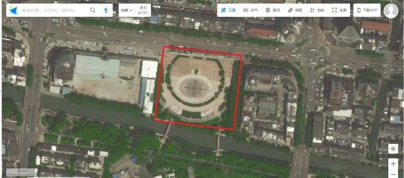Click inside the red-outlined plaza area

click(198, 88)
